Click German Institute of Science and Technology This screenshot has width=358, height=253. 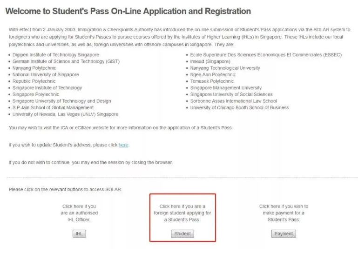(x=60, y=61)
